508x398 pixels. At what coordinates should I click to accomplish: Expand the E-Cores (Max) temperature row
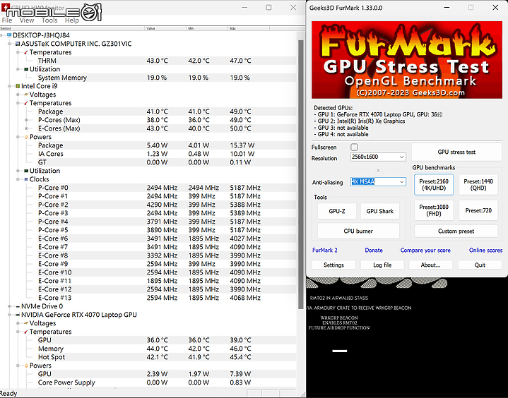(x=26, y=128)
